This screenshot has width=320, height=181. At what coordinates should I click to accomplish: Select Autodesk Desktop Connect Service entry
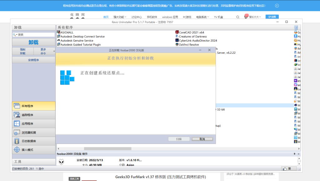coord(82,37)
